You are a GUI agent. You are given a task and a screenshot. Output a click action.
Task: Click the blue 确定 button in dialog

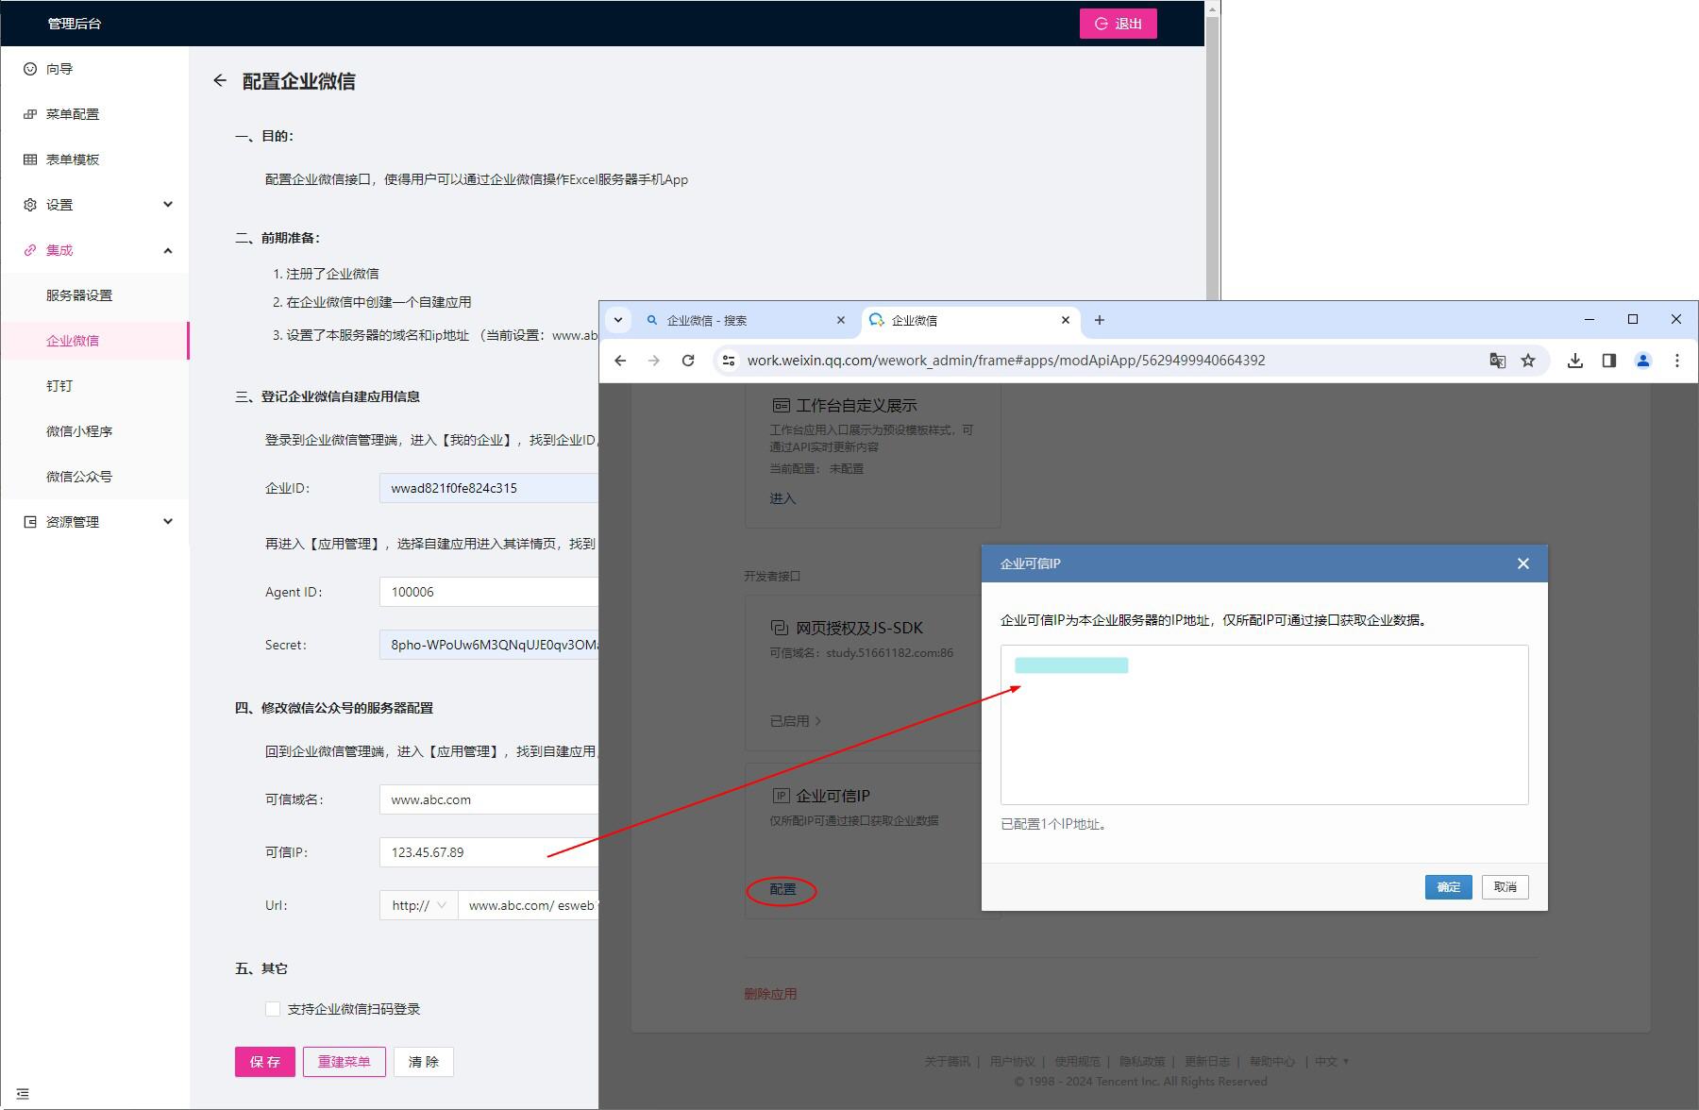point(1448,887)
